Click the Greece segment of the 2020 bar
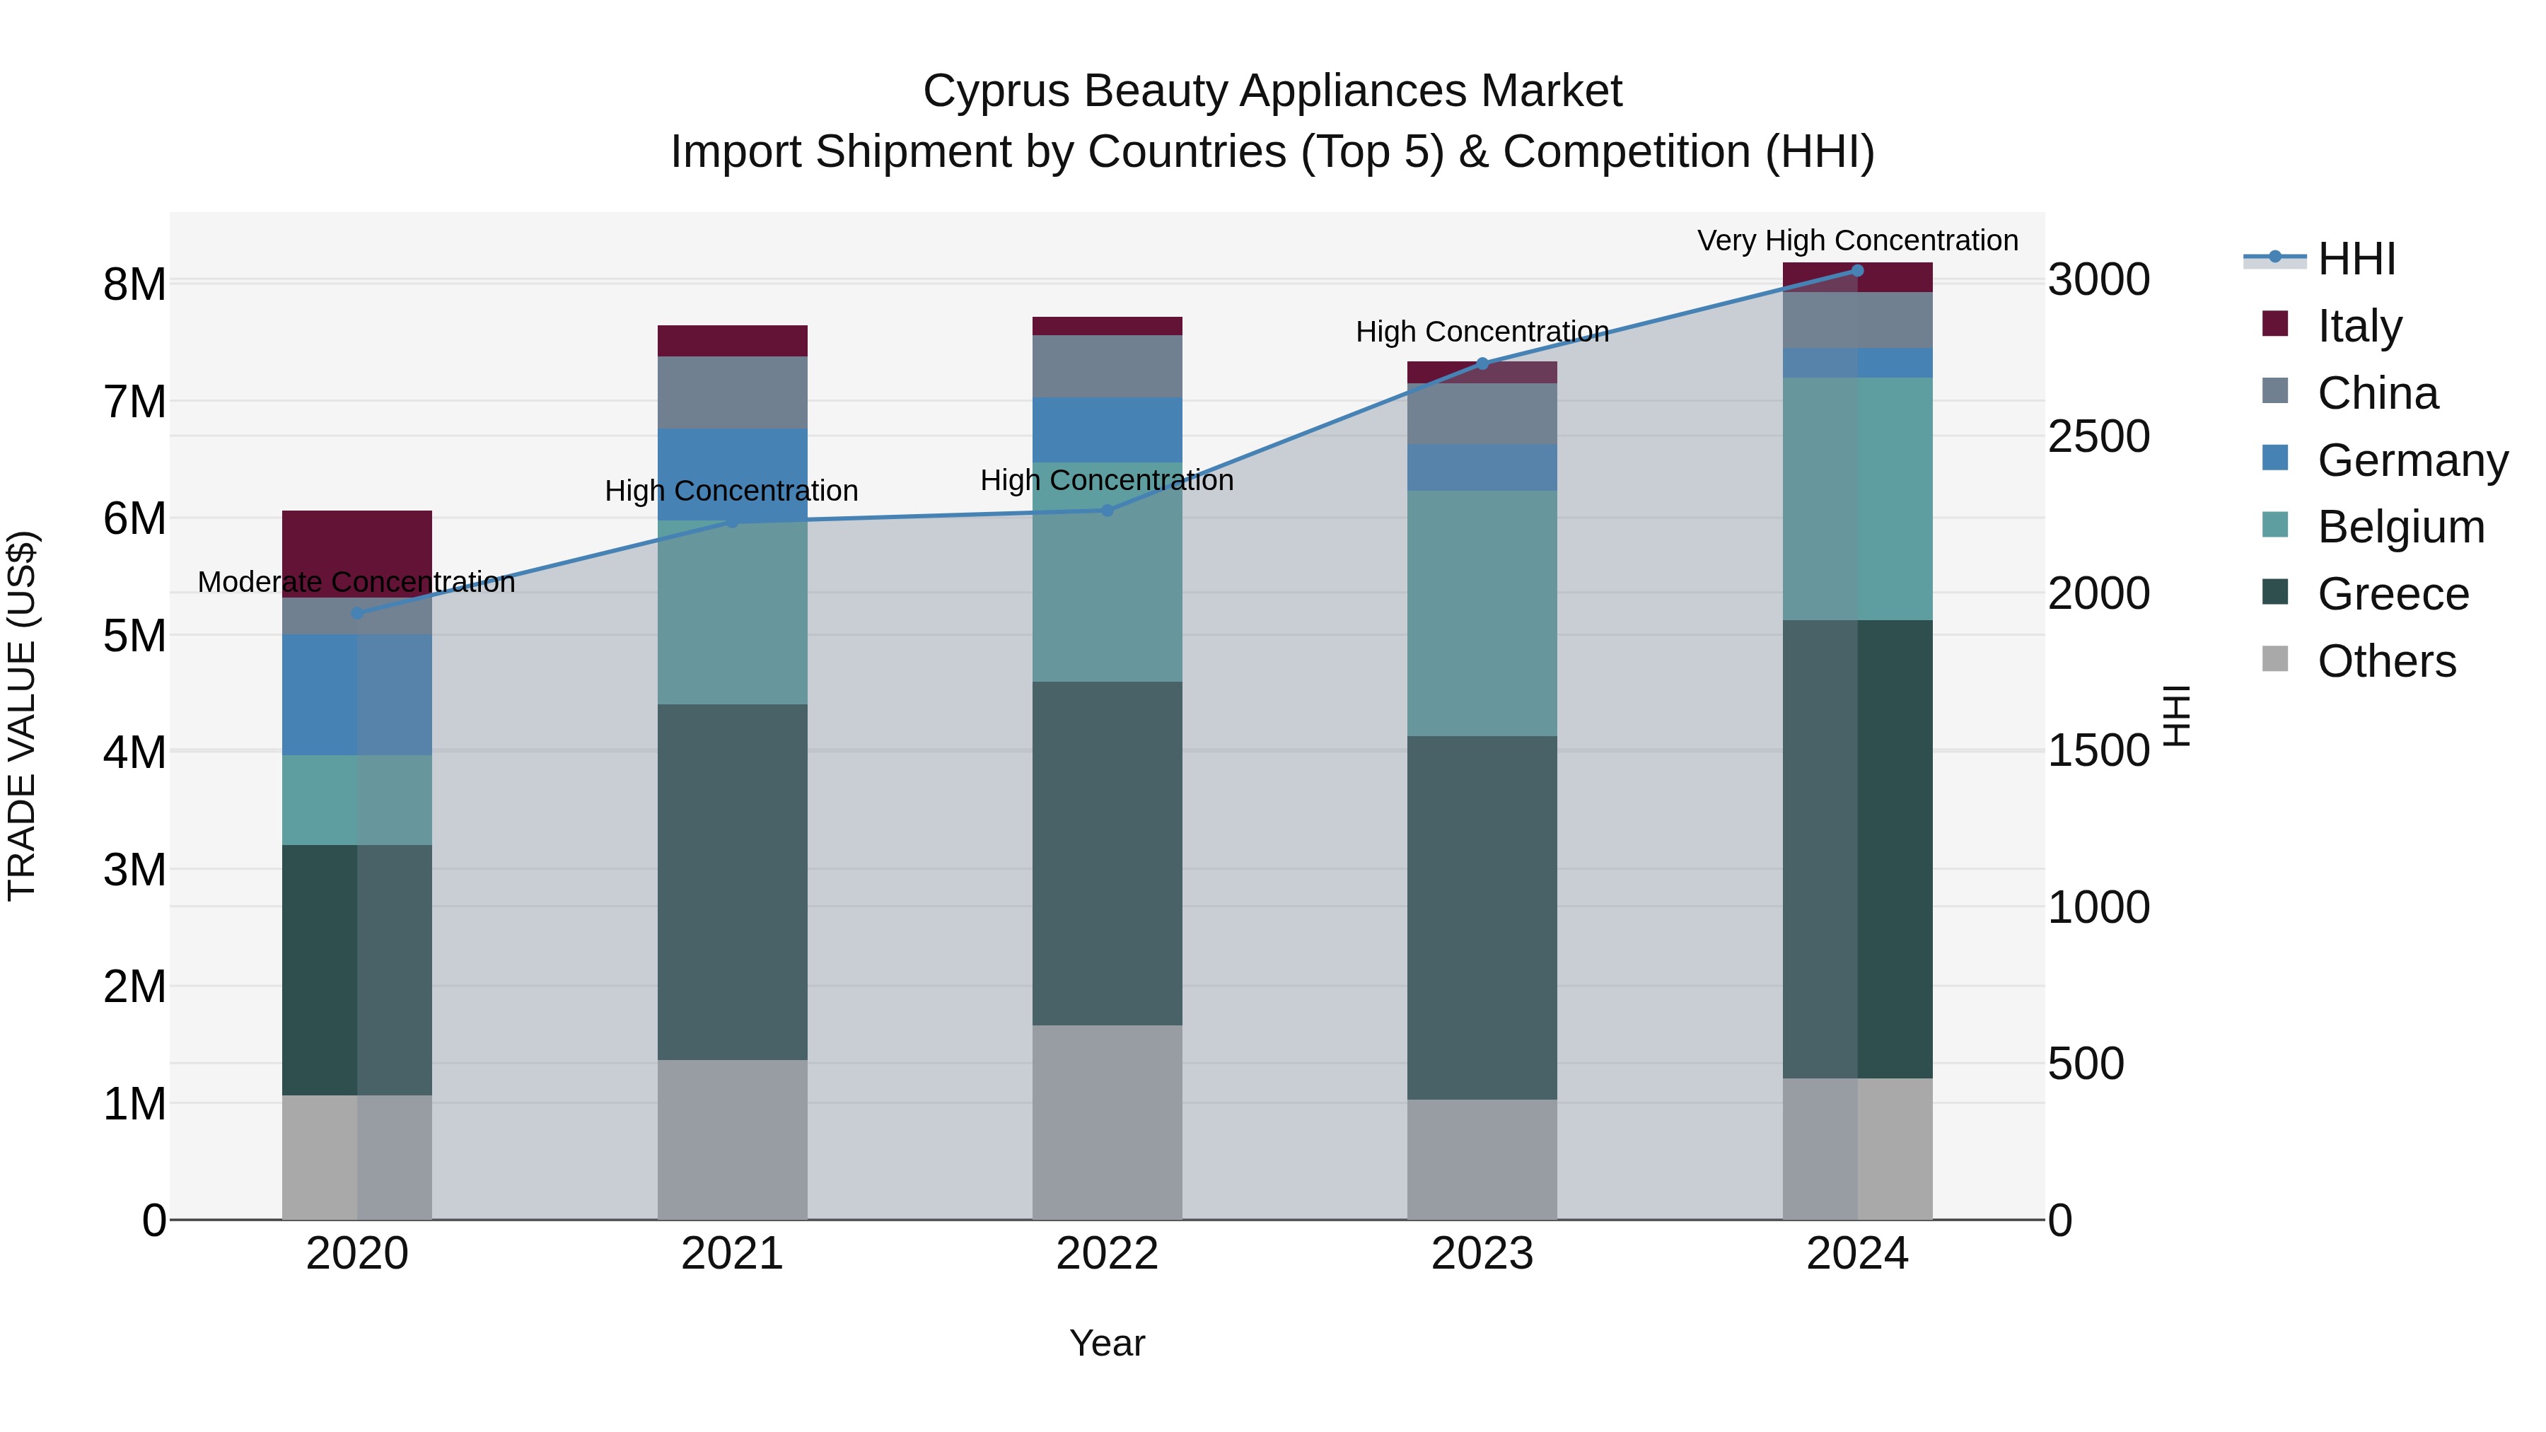Image resolution: width=2546 pixels, height=1432 pixels. [x=357, y=970]
